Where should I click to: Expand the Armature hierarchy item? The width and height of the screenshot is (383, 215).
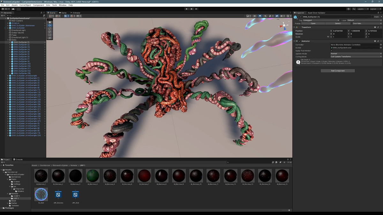tap(8, 23)
